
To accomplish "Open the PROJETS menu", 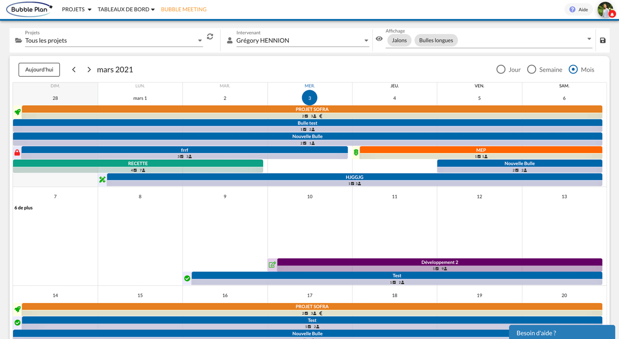I will tap(76, 9).
